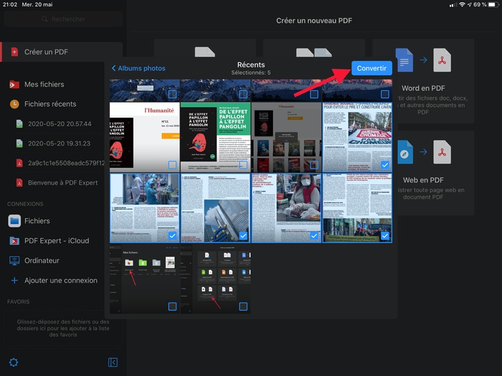
Task: Open the Fichiers connection folder icon
Action: 14,221
